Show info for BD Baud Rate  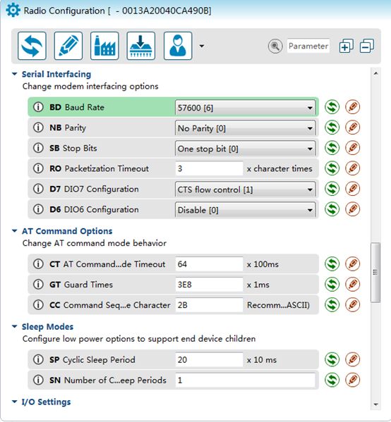[38, 107]
